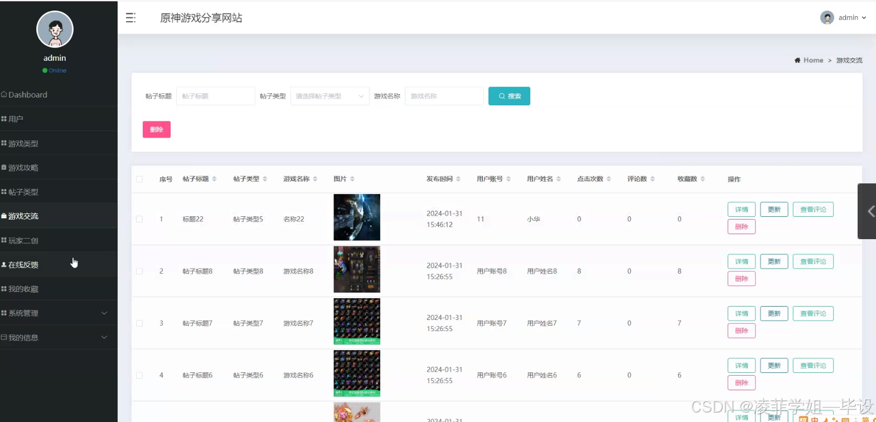Click 详情 for row 标题22

[742, 210]
